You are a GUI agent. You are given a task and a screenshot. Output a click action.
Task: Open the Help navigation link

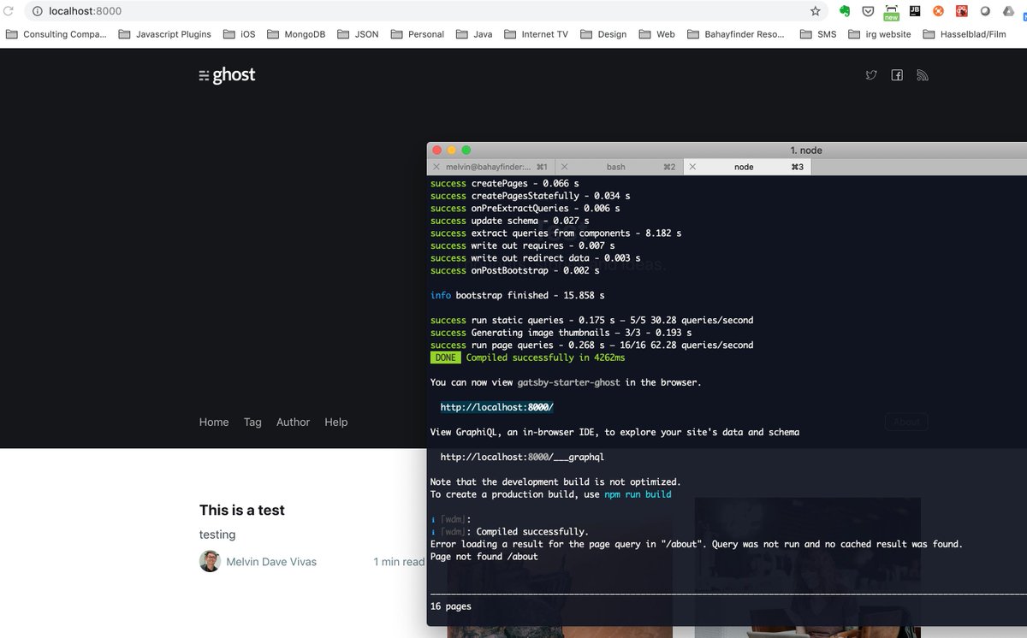[336, 422]
